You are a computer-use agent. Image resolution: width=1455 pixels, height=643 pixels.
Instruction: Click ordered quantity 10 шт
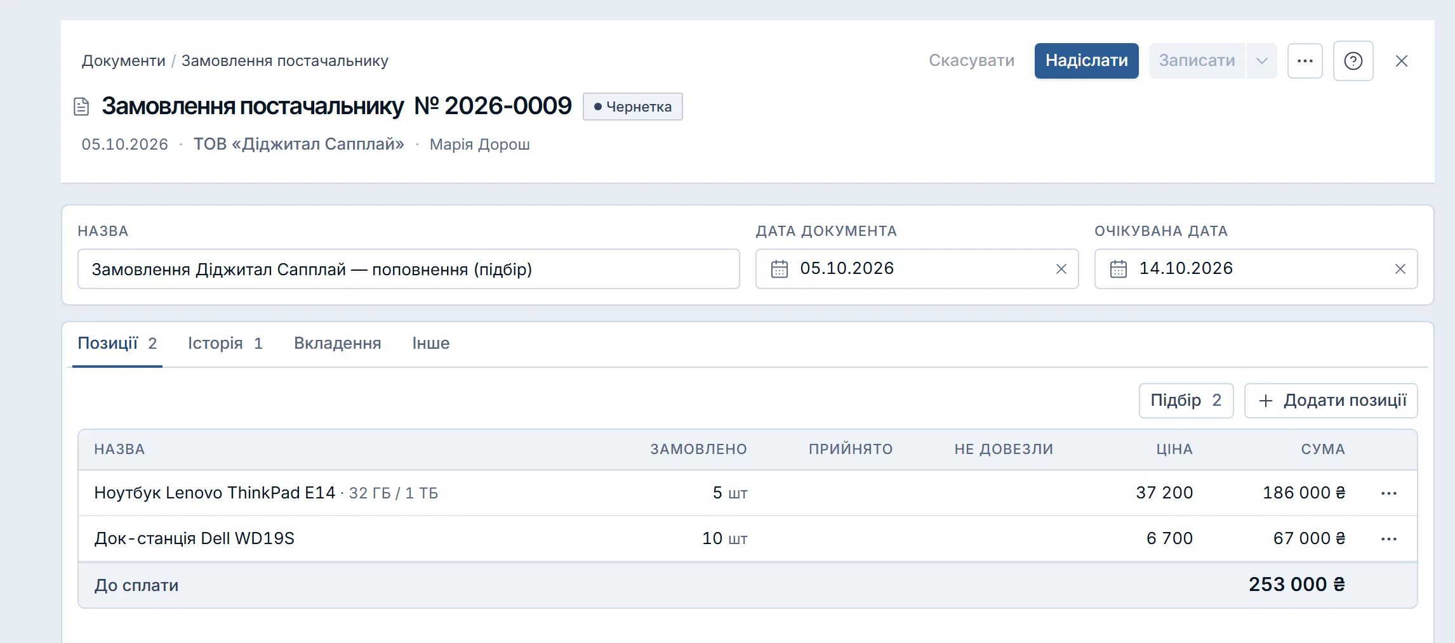[724, 539]
